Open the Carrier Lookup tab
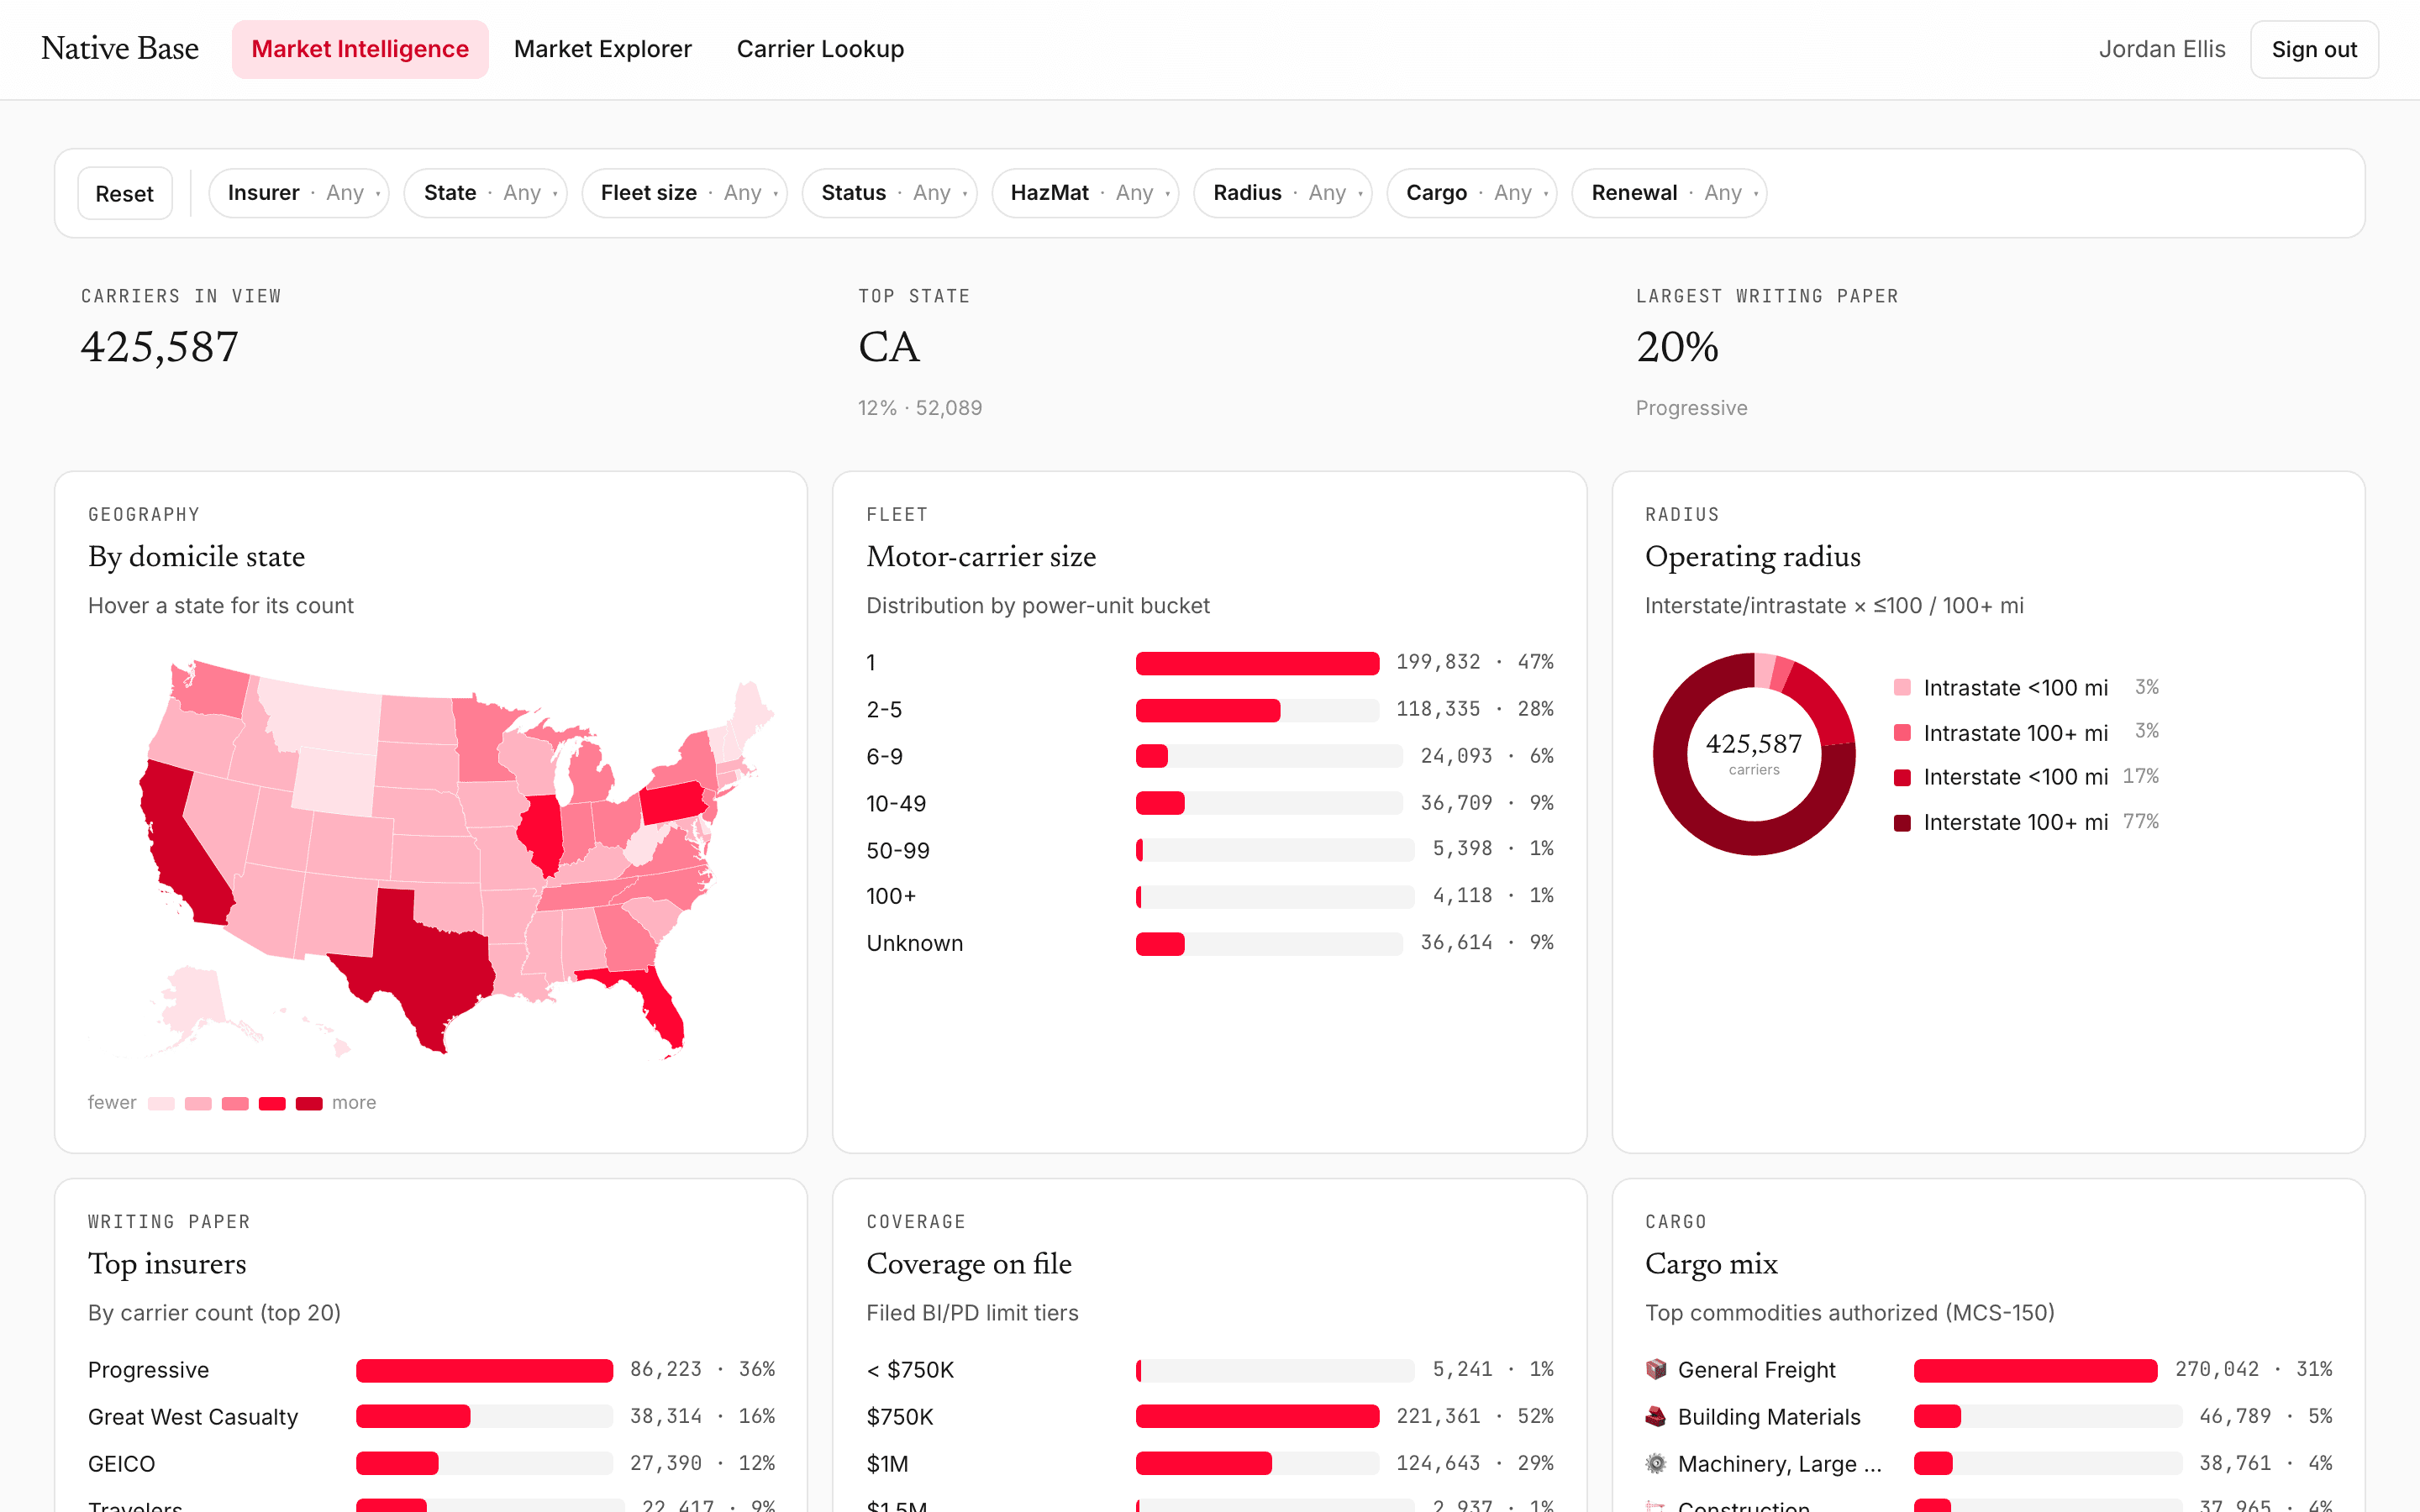Viewport: 2420px width, 1512px height. [x=820, y=49]
